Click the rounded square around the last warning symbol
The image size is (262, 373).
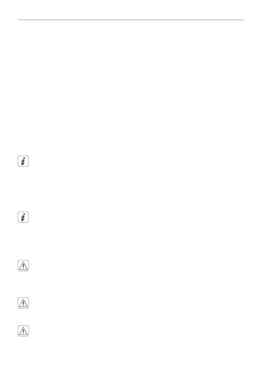pos(23,331)
